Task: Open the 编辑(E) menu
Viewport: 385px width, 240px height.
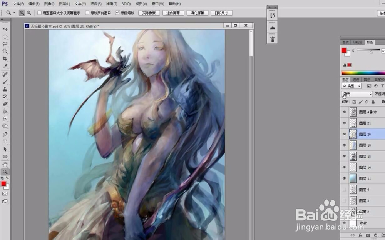Action: tap(34, 4)
